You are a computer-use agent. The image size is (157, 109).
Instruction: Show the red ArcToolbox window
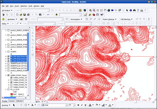(94, 15)
